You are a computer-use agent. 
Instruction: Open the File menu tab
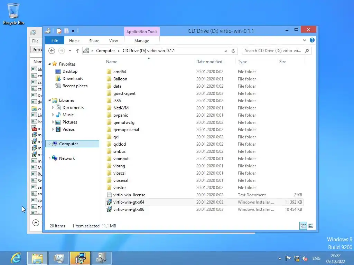click(x=54, y=40)
